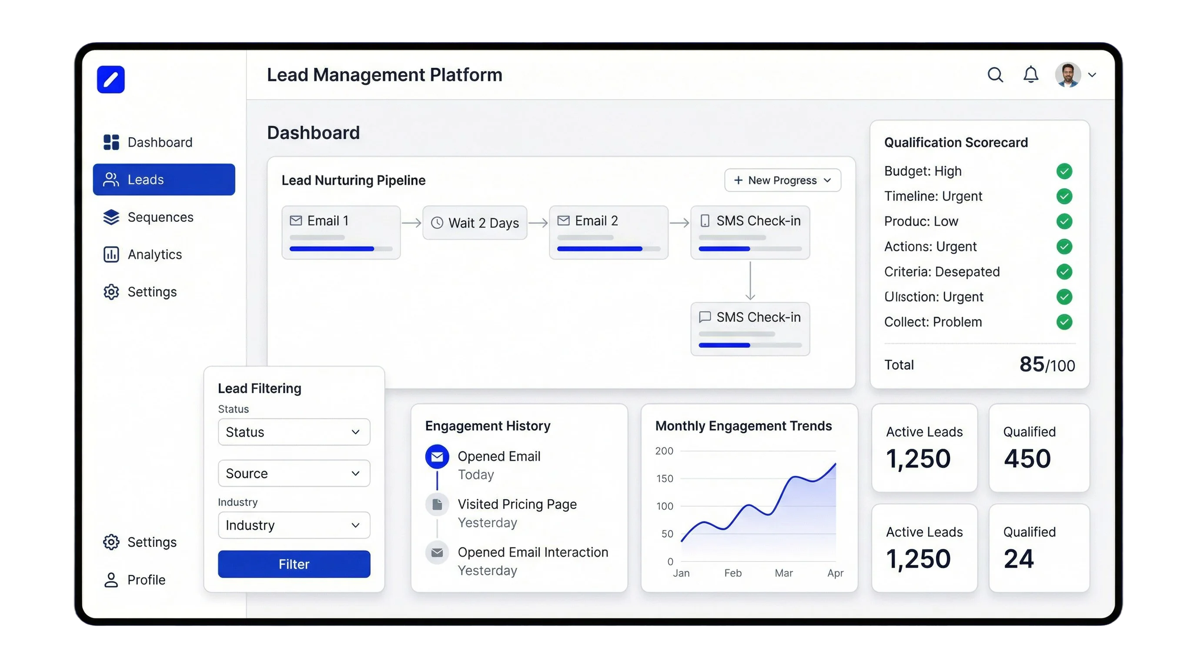This screenshot has width=1197, height=668.
Task: Open notifications bell icon
Action: (1031, 75)
